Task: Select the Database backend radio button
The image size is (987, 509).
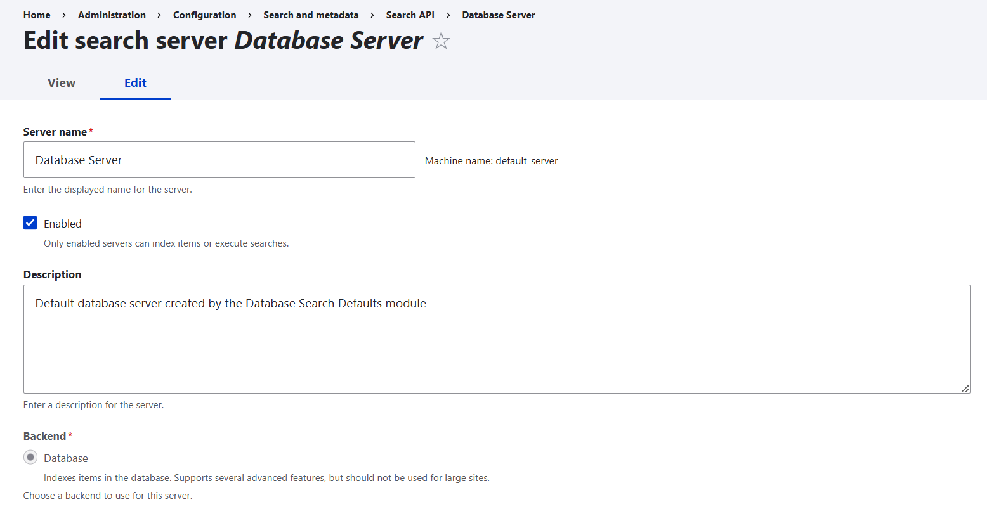Action: click(x=30, y=457)
